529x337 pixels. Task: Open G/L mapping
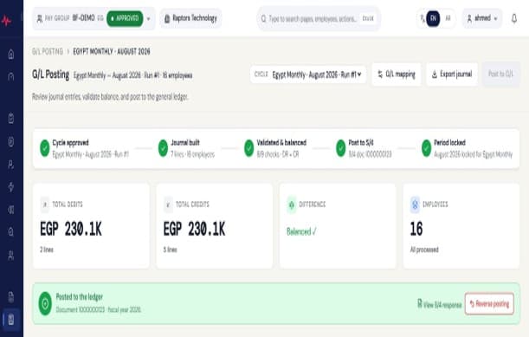point(397,75)
